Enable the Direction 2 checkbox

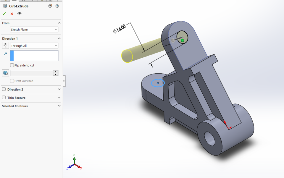(4, 89)
